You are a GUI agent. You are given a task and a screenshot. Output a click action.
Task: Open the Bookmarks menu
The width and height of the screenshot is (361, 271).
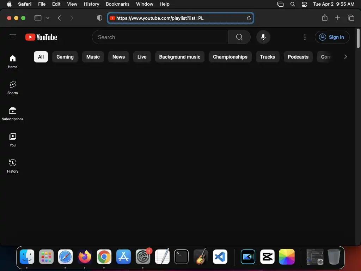point(117,4)
